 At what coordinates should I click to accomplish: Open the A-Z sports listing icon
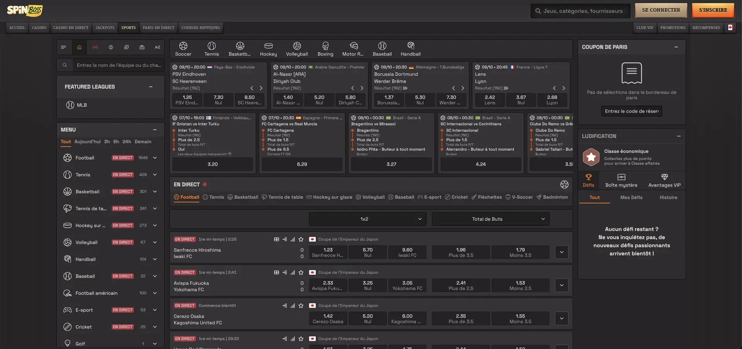point(158,47)
